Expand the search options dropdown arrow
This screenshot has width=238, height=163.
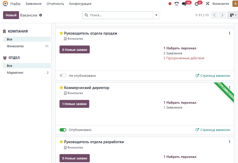[156, 15]
